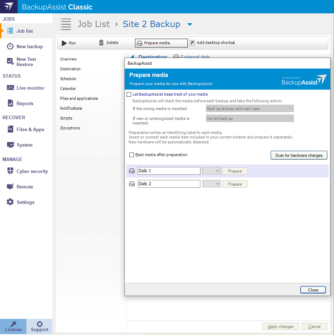Enable Let BackupAssist keep track of media
Image resolution: width=334 pixels, height=335 pixels.
click(129, 95)
